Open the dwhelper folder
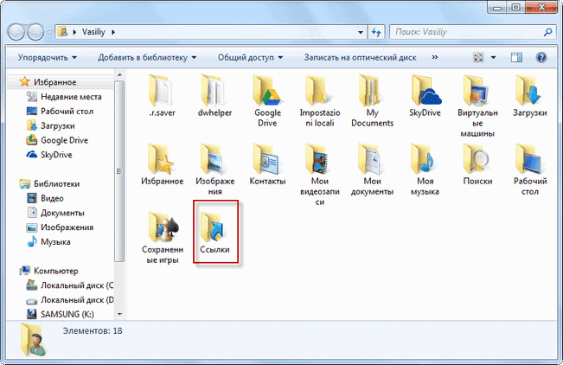Viewport: 563px width, 365px height. (214, 95)
